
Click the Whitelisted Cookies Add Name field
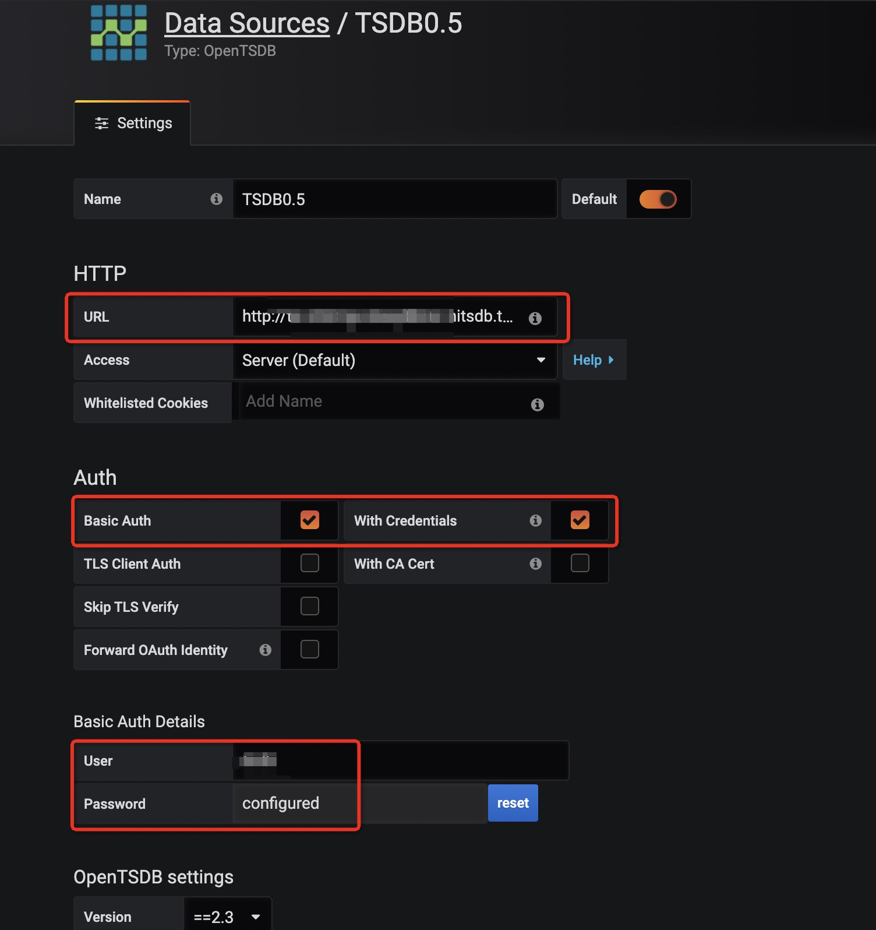coord(400,401)
